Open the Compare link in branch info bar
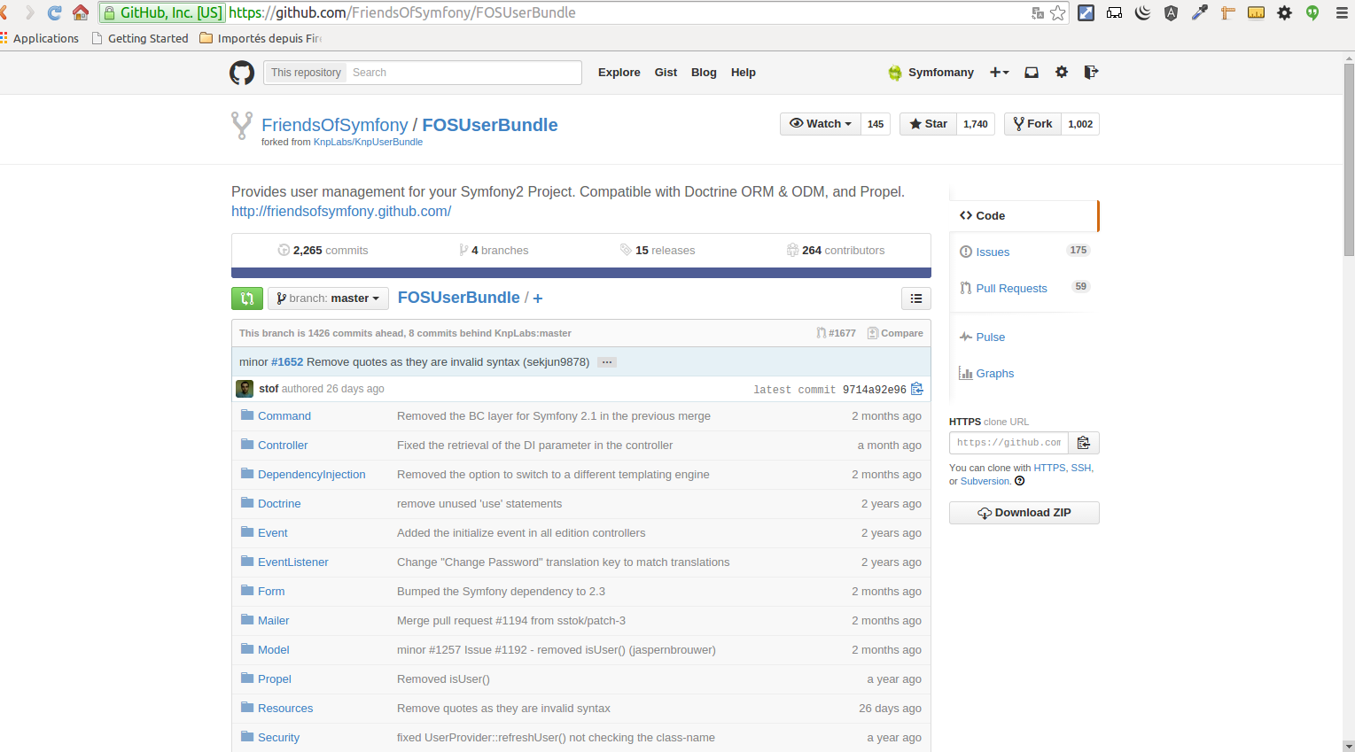 [x=895, y=333]
